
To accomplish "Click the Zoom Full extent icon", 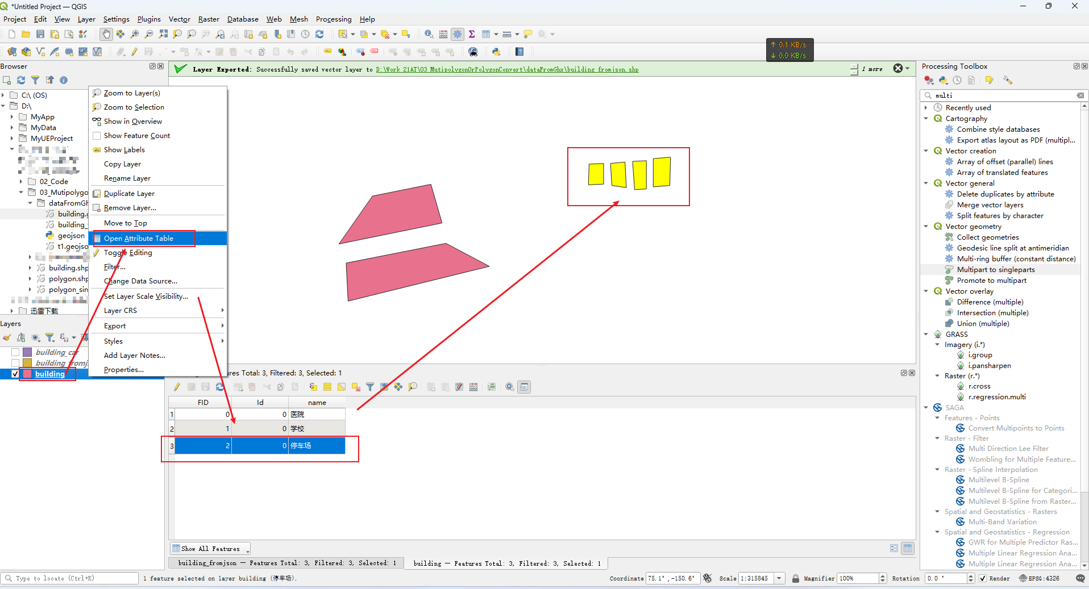I will click(163, 34).
